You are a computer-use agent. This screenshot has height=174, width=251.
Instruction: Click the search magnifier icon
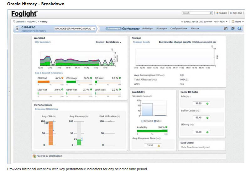(x=211, y=13)
